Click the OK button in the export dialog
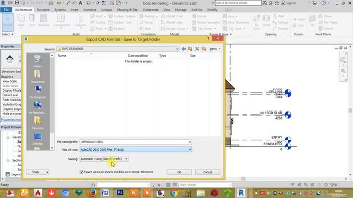Image resolution: width=353 pixels, height=198 pixels. 179,172
